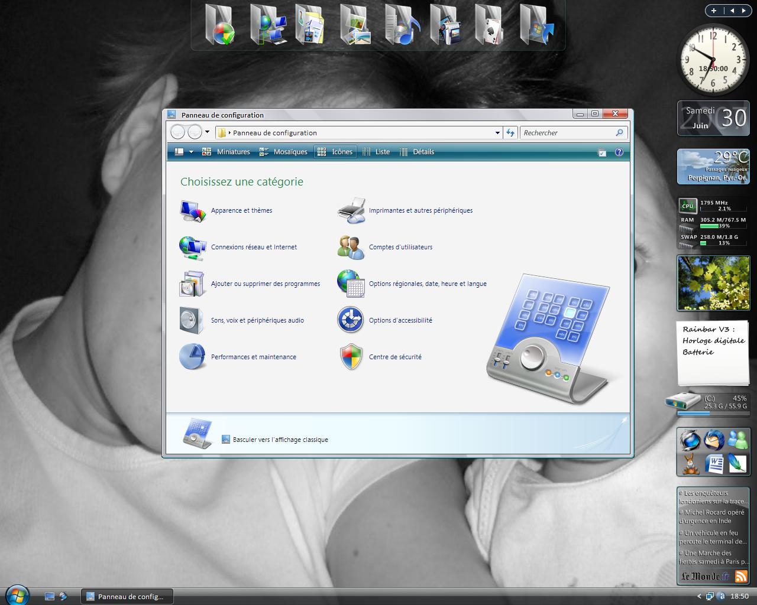Open the dock folder with documents
Screen dimensions: 757x605
pos(310,25)
